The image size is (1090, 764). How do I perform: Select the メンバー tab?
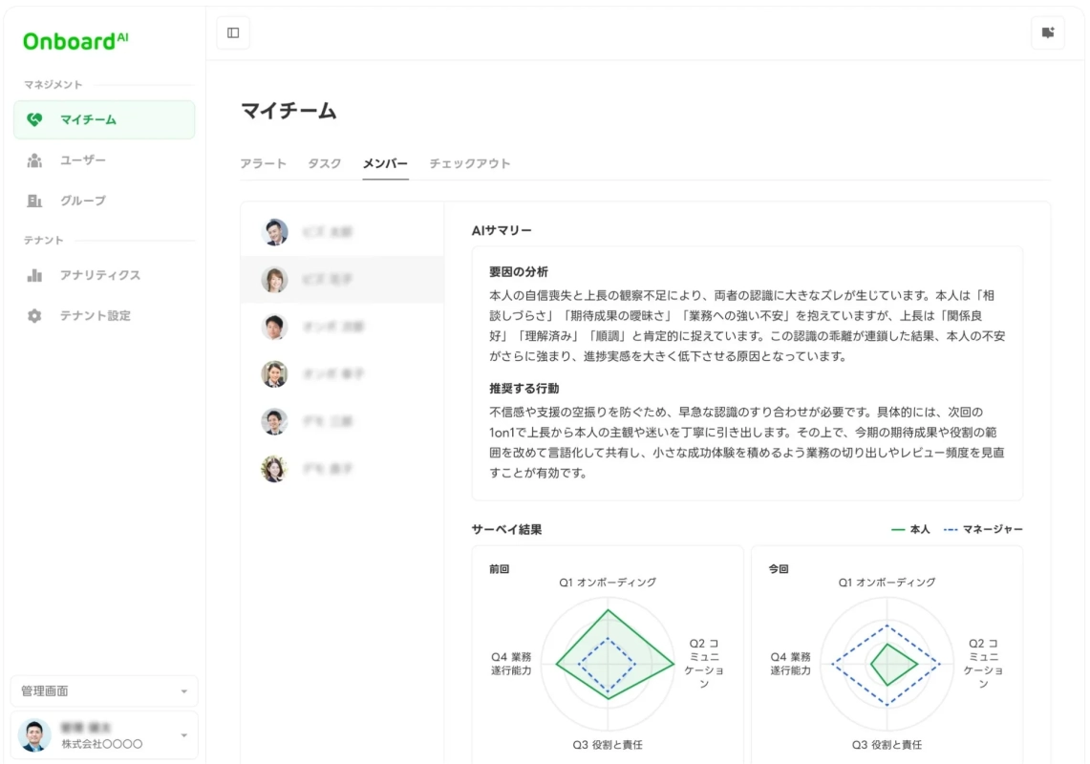(385, 163)
